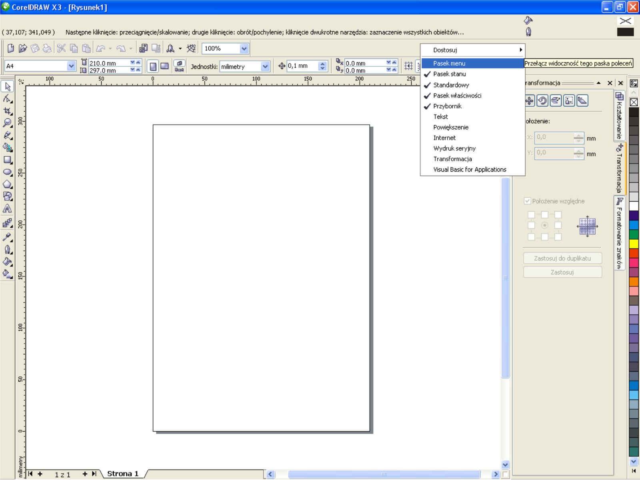
Task: Select the Text tool
Action: [x=7, y=209]
